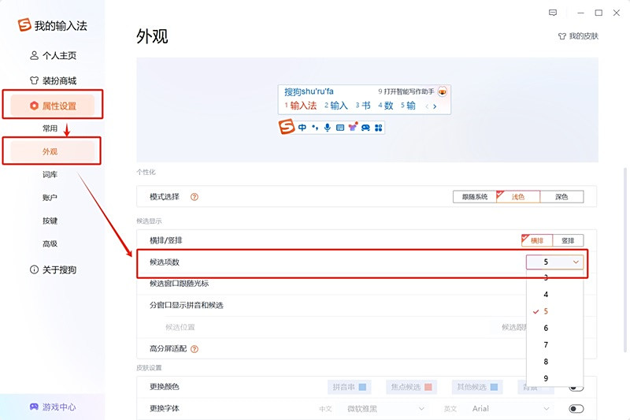The width and height of the screenshot is (630, 420).
Task: Click the feedback message icon in title bar
Action: tap(553, 13)
